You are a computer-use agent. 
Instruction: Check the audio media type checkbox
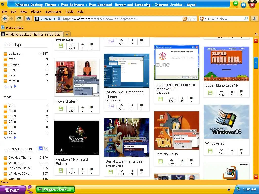click(x=6, y=70)
